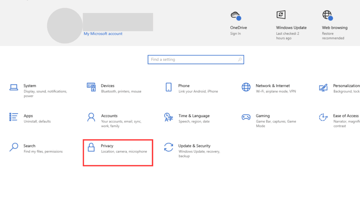360x198 pixels.
Task: Click the Update & Security refresh icon
Action: tap(169, 147)
